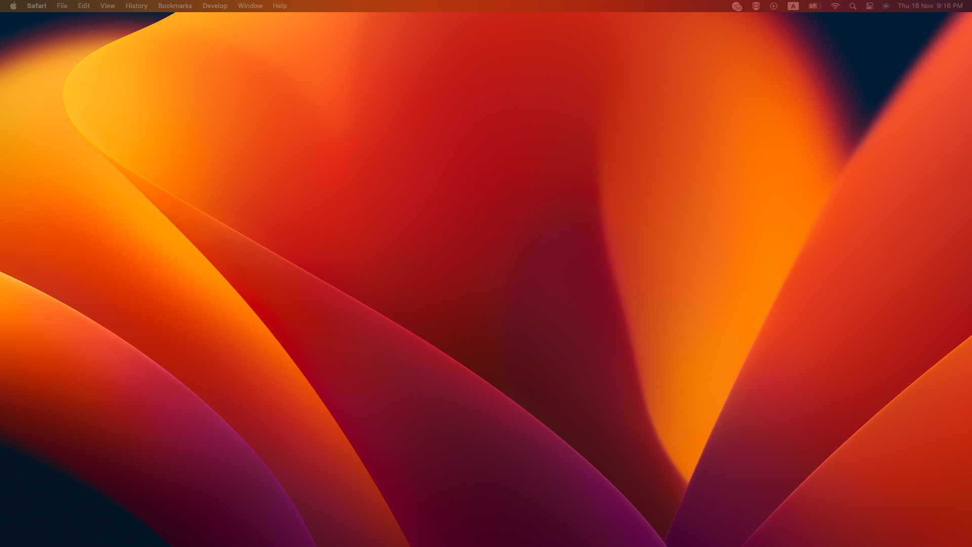Open the File menu

(62, 6)
